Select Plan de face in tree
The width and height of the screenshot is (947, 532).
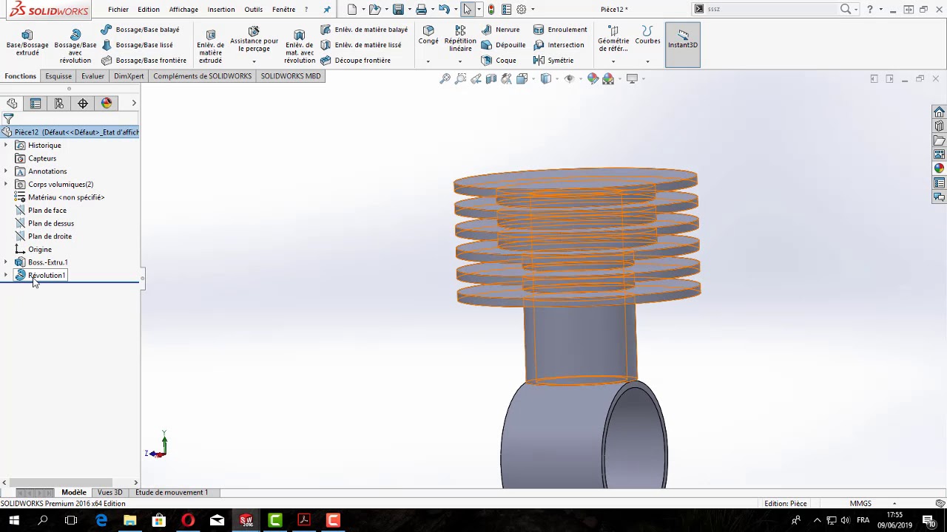[x=47, y=211]
